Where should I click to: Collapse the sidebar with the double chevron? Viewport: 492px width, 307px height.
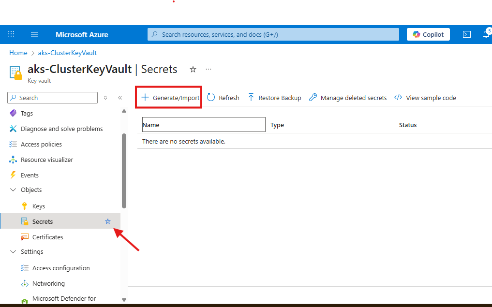tap(120, 97)
